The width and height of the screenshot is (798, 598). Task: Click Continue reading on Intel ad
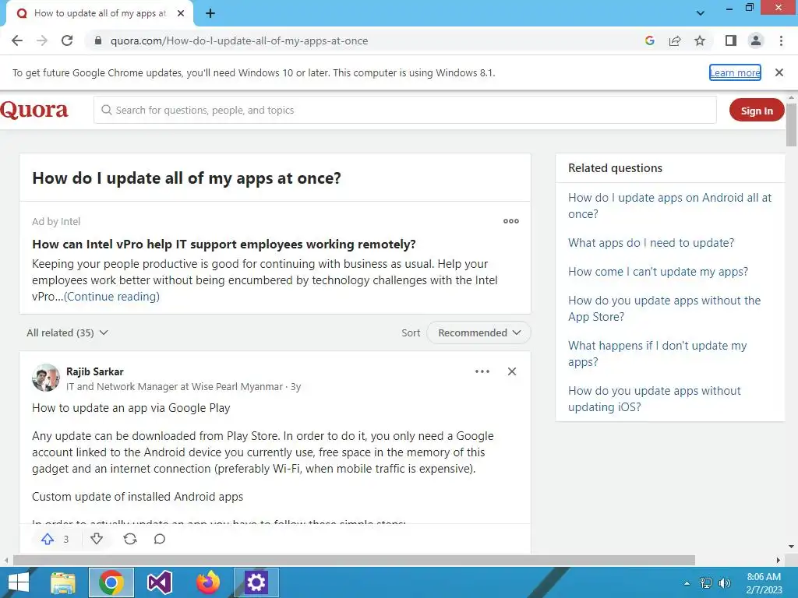tap(111, 297)
